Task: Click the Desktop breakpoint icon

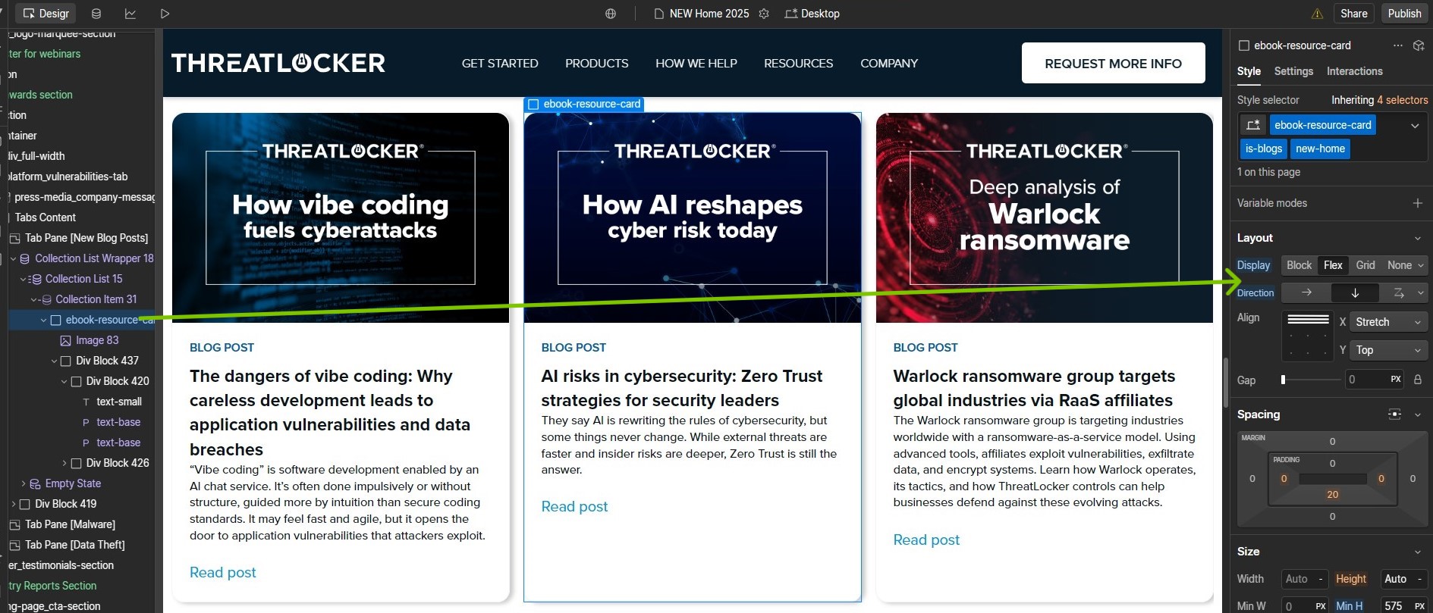Action: 791,14
